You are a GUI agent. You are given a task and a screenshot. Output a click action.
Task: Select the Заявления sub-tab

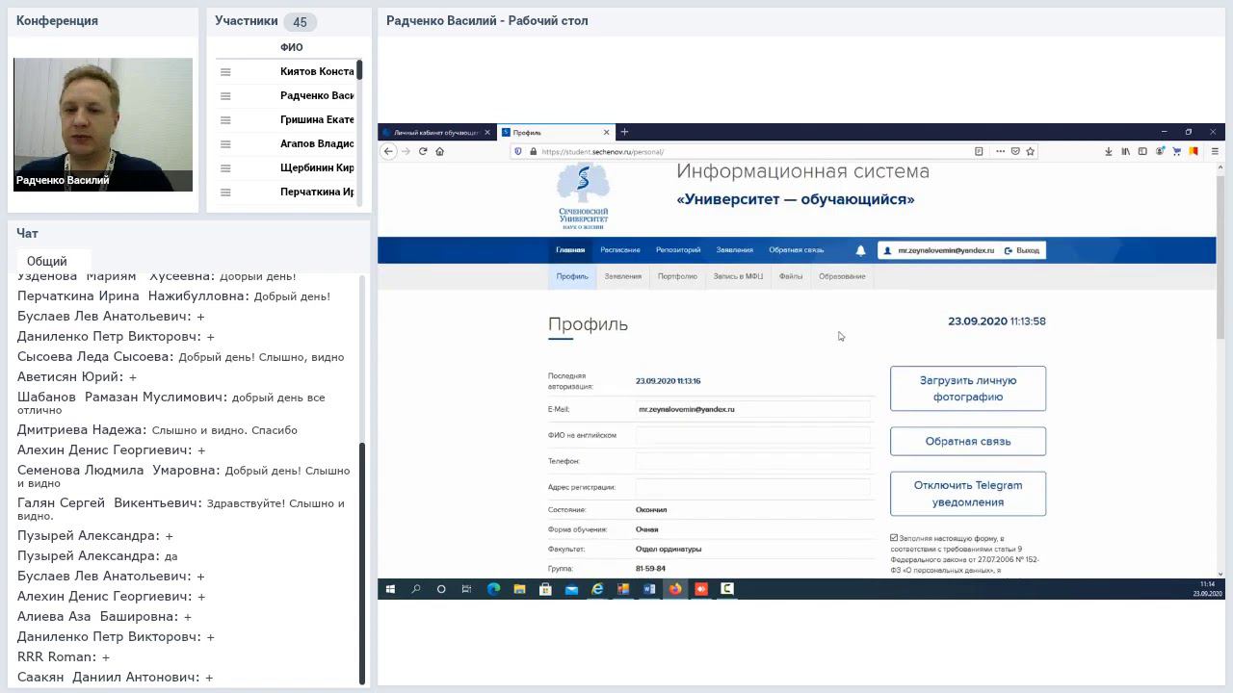pos(623,276)
